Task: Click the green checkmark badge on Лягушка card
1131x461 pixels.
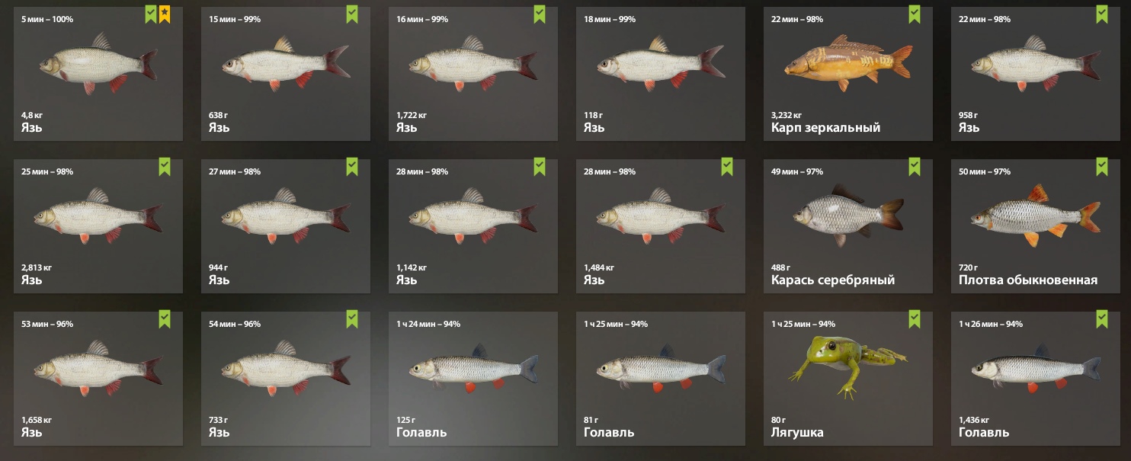Action: [915, 319]
